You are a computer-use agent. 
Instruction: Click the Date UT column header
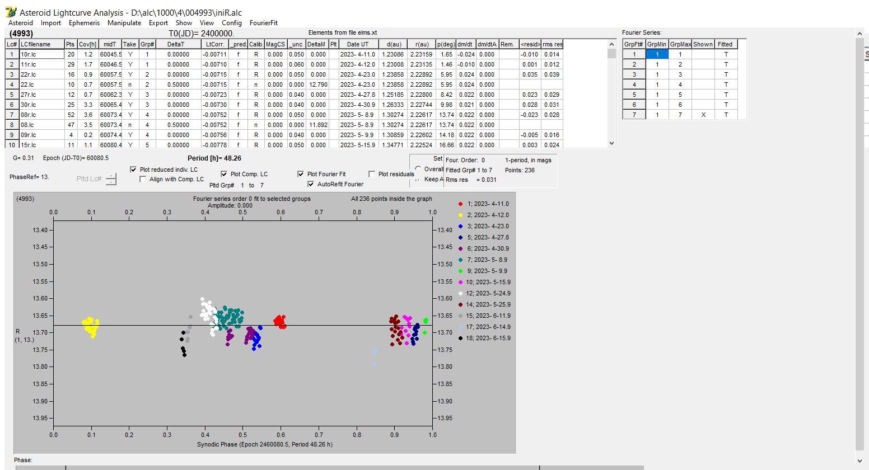point(358,44)
